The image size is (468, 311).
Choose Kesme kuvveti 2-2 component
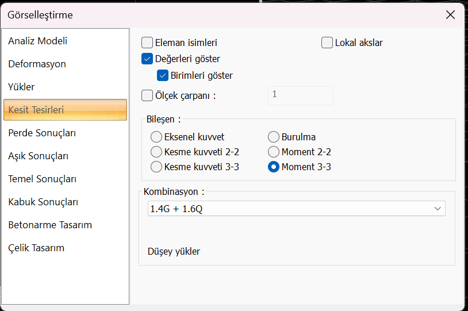tap(156, 152)
